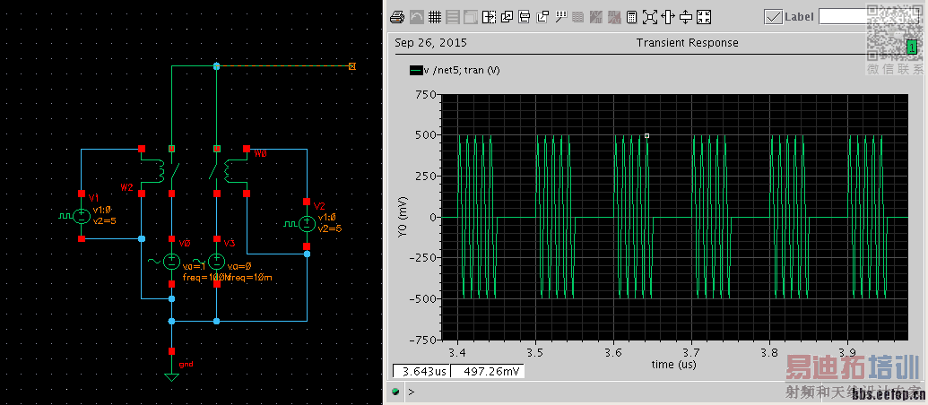This screenshot has width=928, height=405.
Task: Select the V2 pulse source symbol
Action: [306, 223]
